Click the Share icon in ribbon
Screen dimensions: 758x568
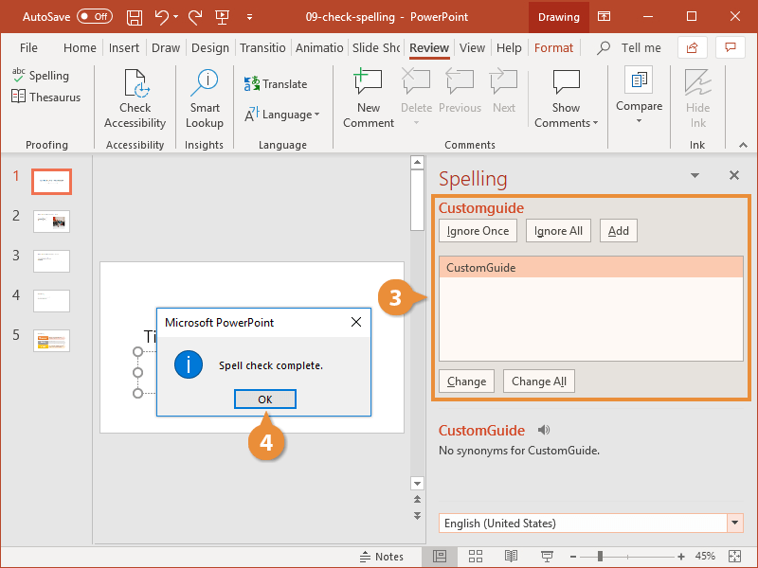693,47
